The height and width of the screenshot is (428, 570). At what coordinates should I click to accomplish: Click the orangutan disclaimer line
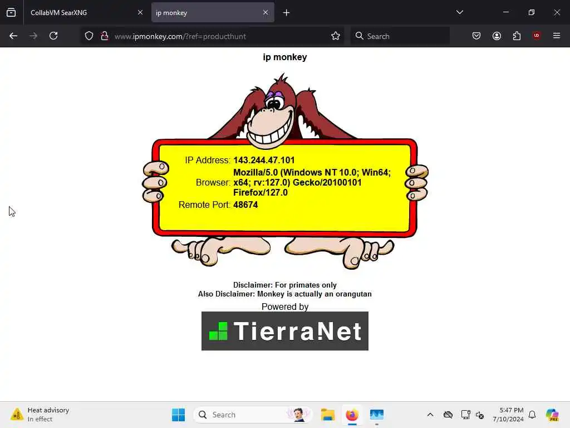click(285, 294)
